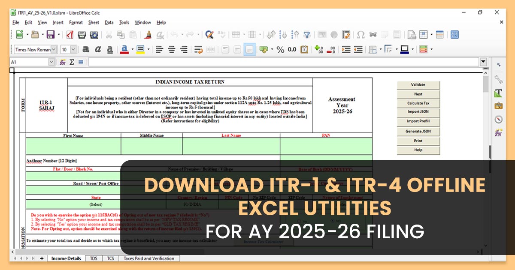Expand the formula bar arrow
This screenshot has width=515, height=270.
[x=484, y=62]
